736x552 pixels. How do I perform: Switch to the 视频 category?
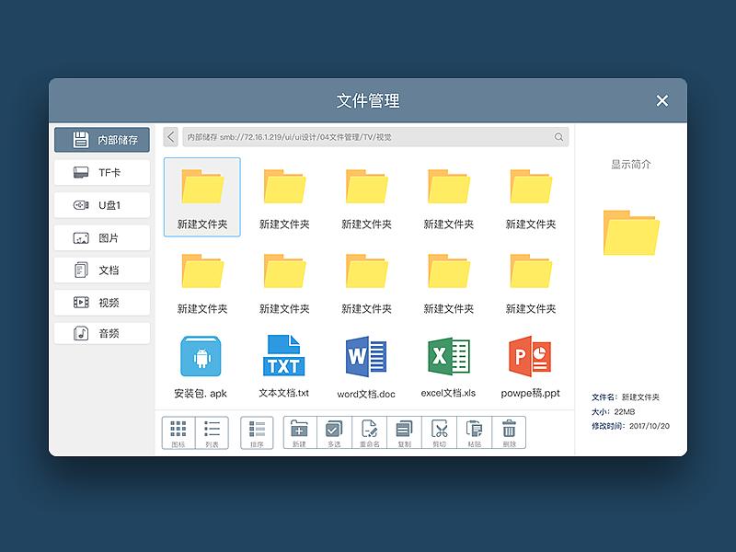(x=101, y=302)
